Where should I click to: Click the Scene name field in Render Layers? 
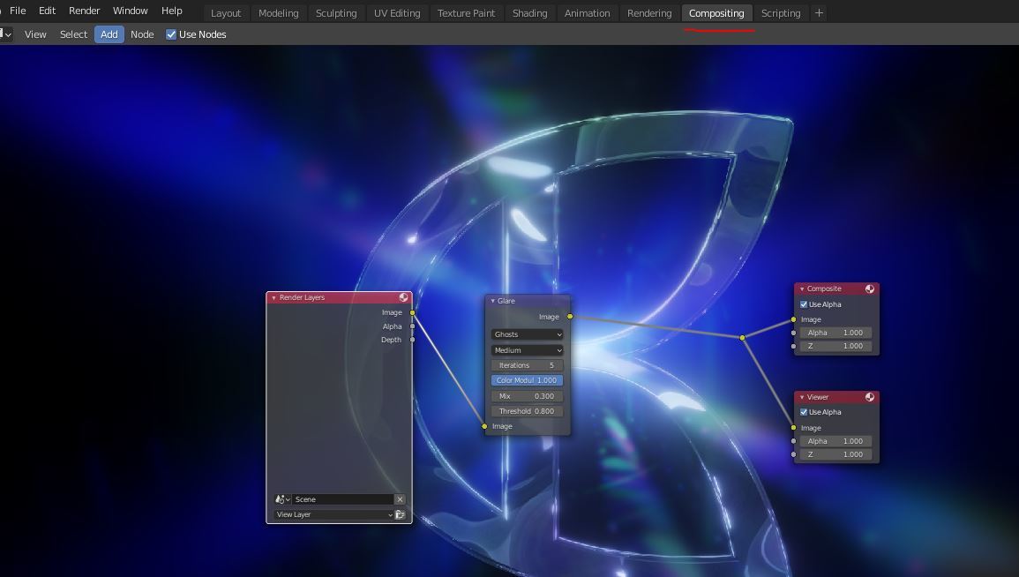(342, 499)
